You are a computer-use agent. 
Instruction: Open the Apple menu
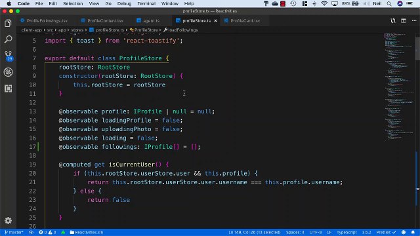(9, 3)
